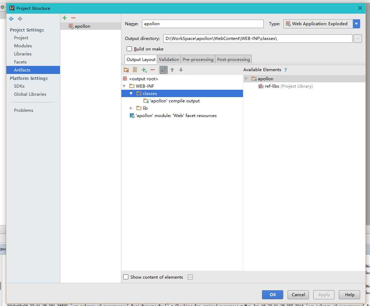Collapse apollon in Available Elements

click(x=246, y=79)
